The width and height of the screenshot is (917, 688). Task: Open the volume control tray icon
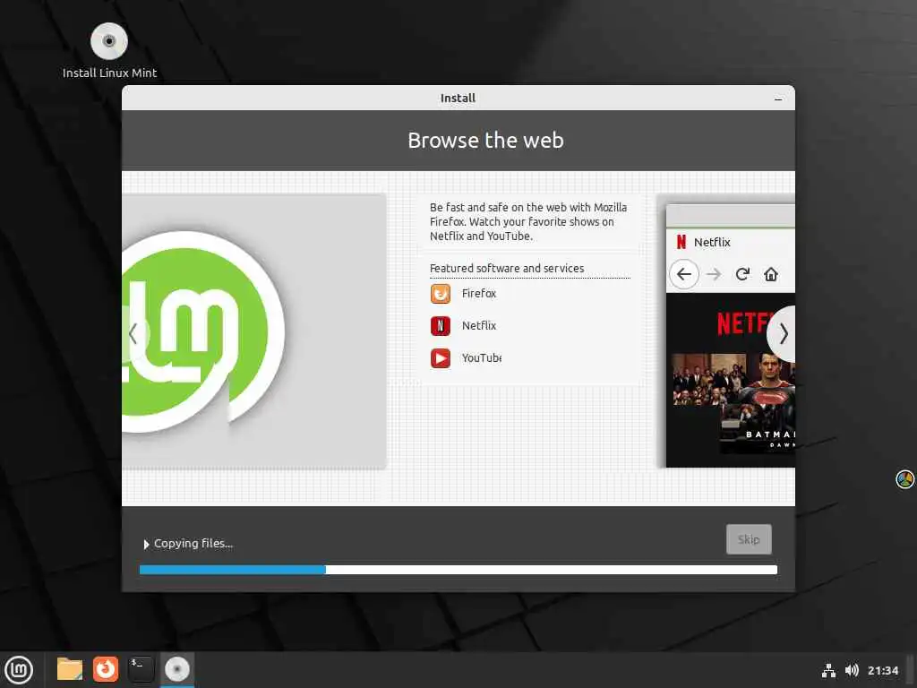(852, 670)
